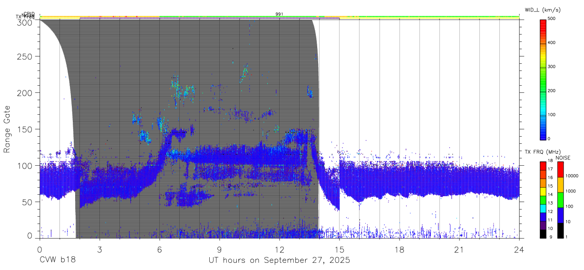Click the 300 tick on the Range Gate axis
This screenshot has height=270, width=584.
[26, 22]
